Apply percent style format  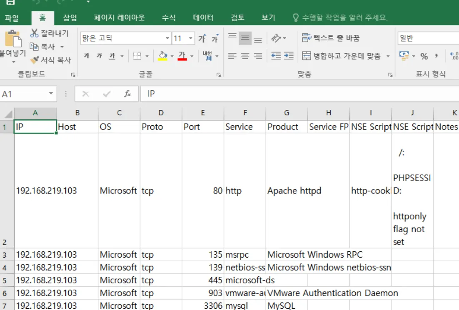point(424,56)
